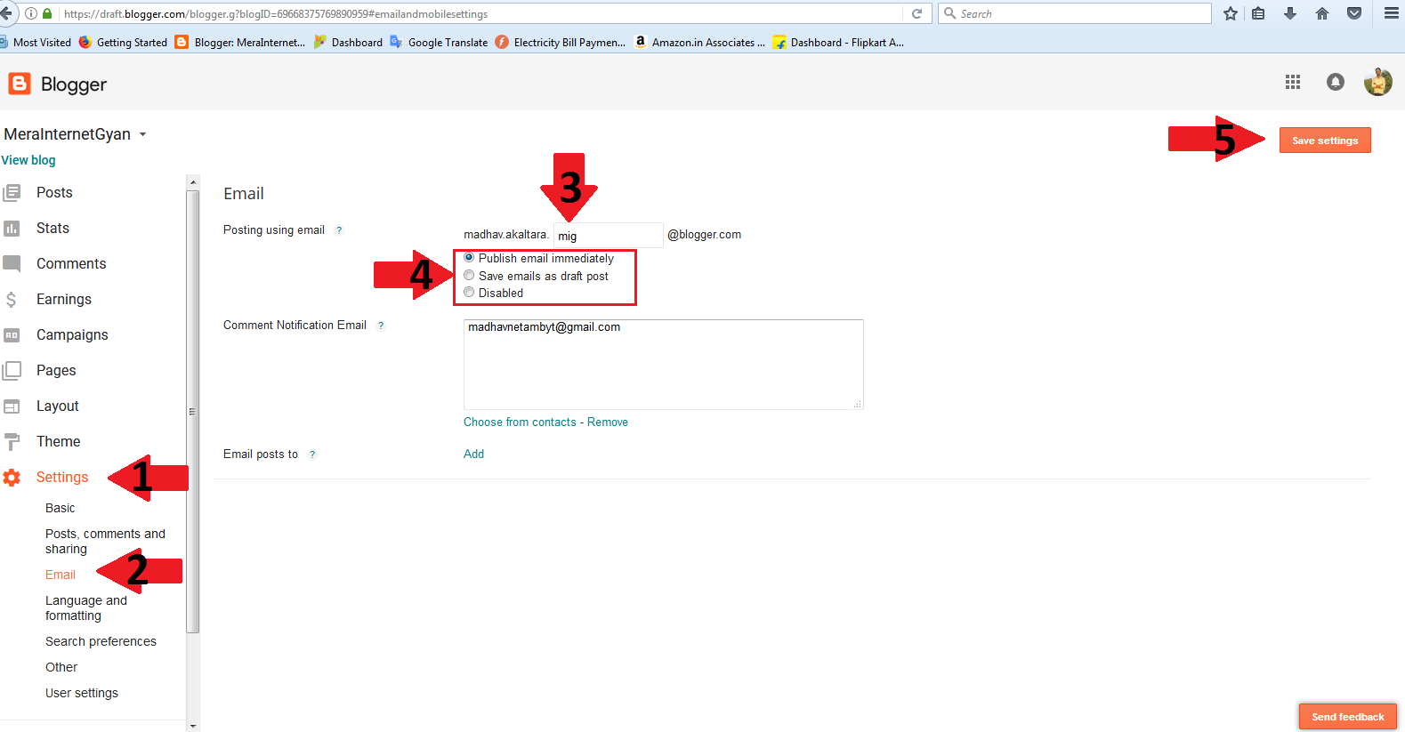This screenshot has width=1405, height=732.
Task: Open Layout section in sidebar
Action: [x=58, y=406]
